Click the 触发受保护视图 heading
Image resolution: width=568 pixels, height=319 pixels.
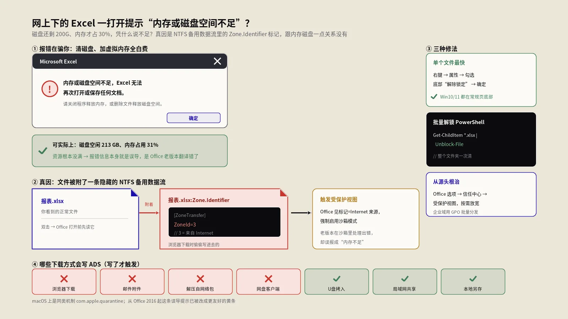pos(339,200)
